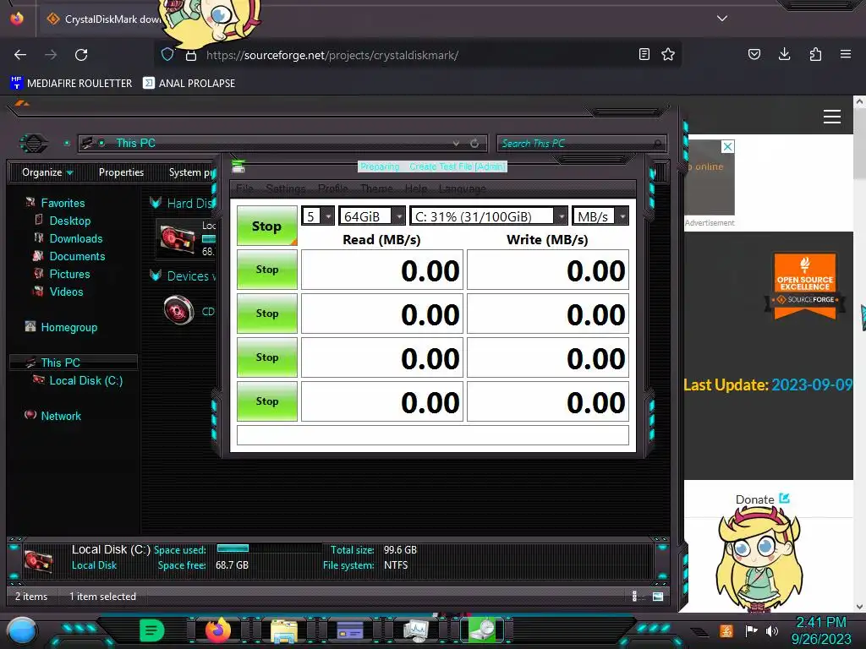Click the fourth row Stop button
The image size is (866, 649).
(266, 401)
